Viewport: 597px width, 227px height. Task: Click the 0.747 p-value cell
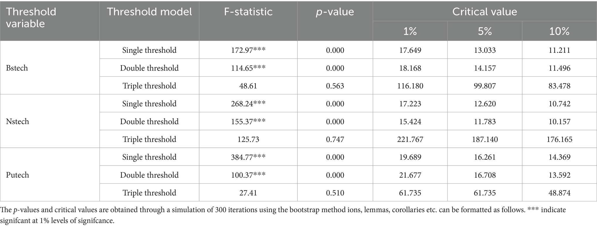pyautogui.click(x=335, y=139)
